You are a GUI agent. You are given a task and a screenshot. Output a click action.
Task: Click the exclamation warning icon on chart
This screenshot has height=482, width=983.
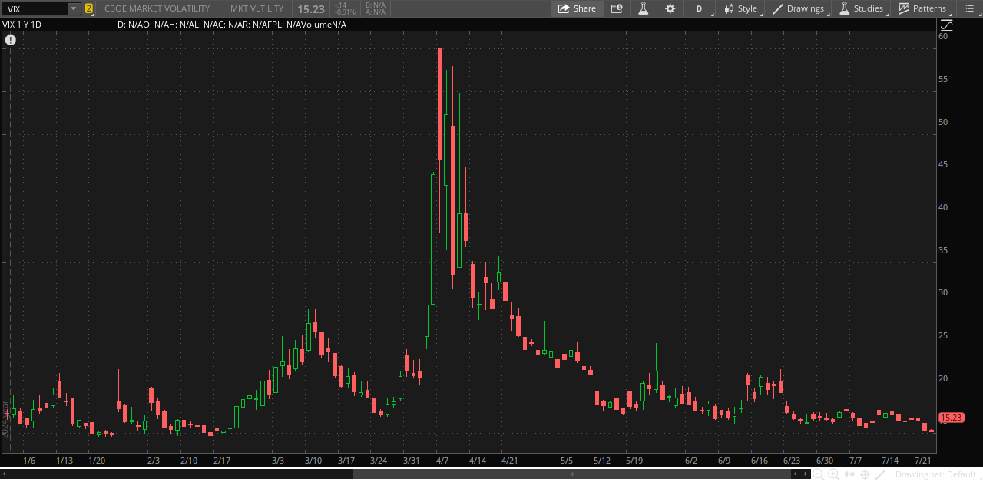pos(11,40)
